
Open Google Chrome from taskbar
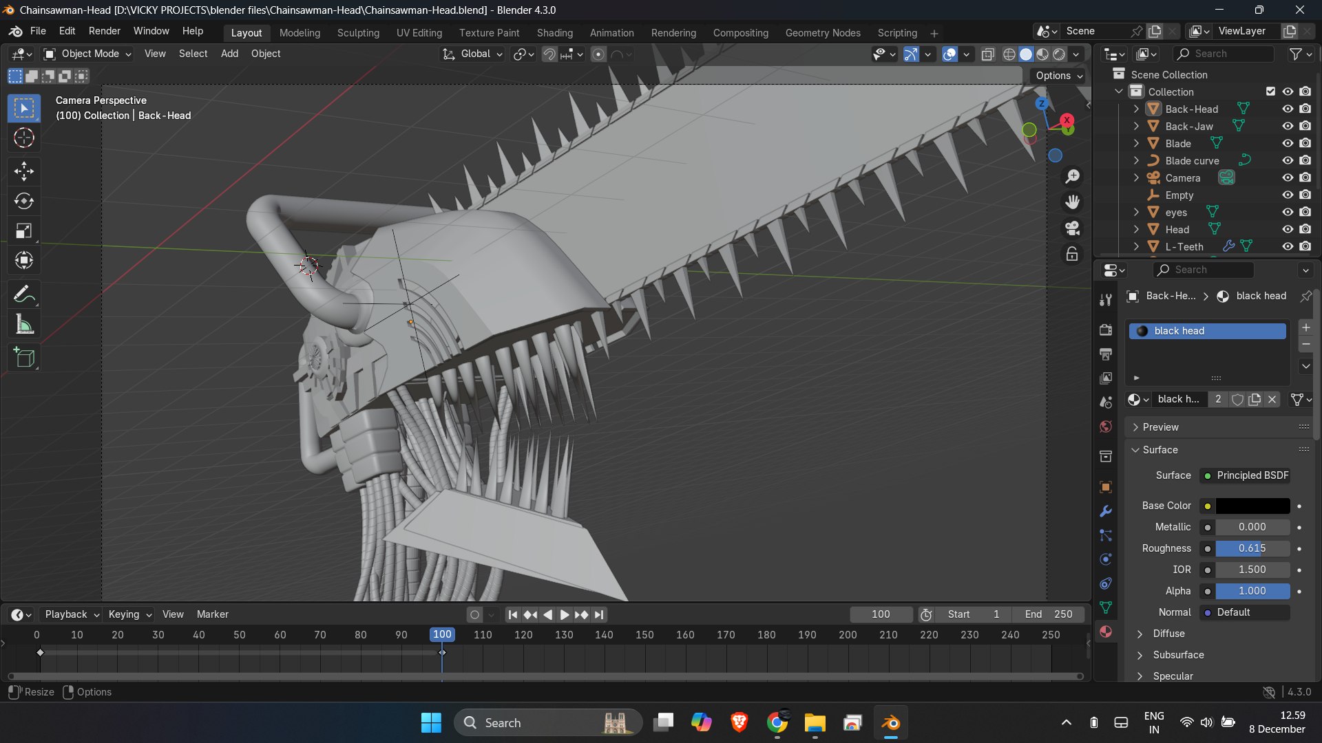click(x=777, y=722)
